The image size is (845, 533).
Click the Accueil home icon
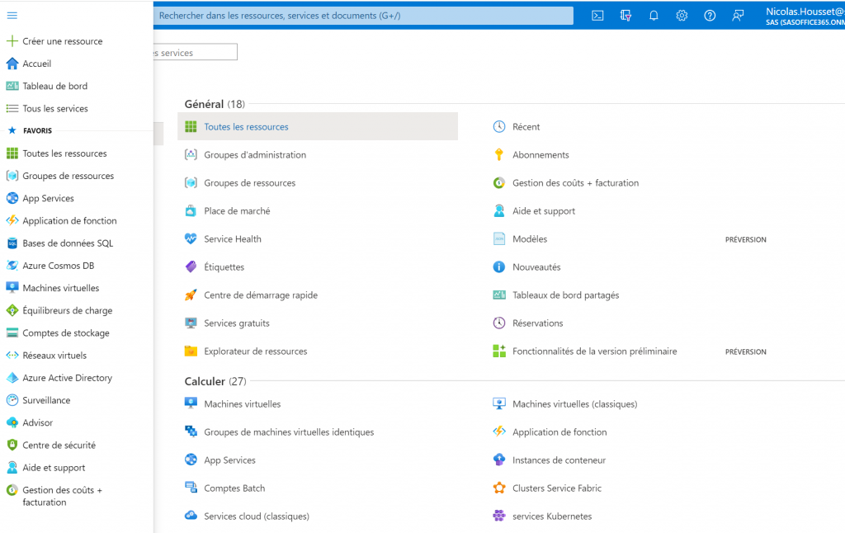pyautogui.click(x=12, y=64)
